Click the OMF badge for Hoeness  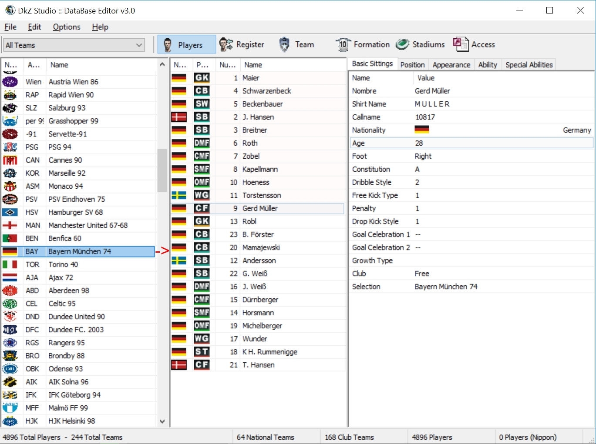click(x=202, y=182)
